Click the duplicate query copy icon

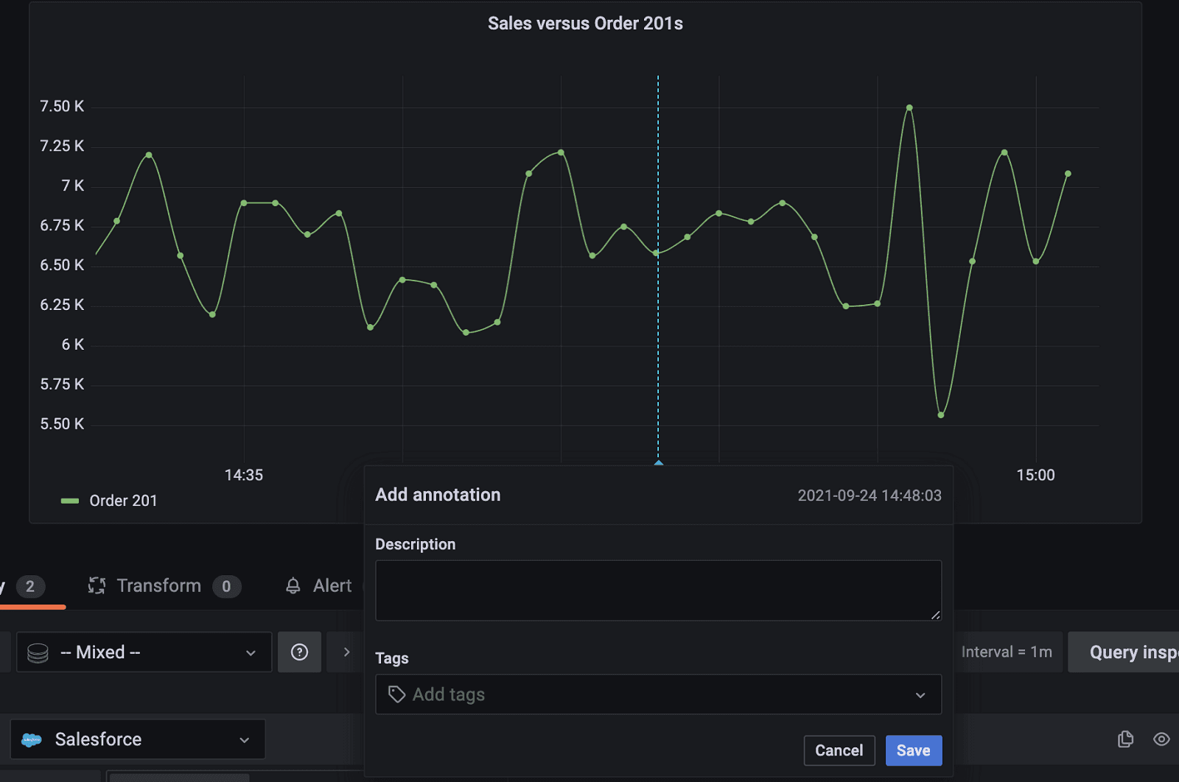pos(1125,739)
